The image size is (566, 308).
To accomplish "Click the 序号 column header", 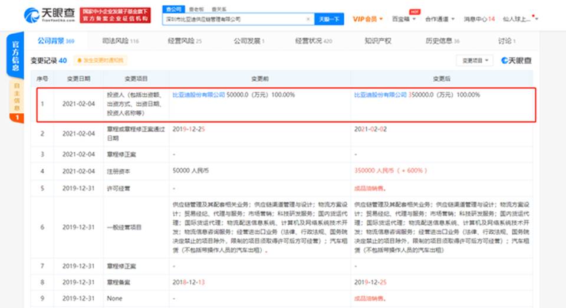I will click(42, 78).
